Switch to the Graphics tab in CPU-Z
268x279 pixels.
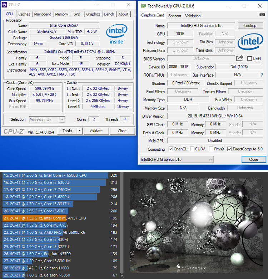click(x=93, y=14)
